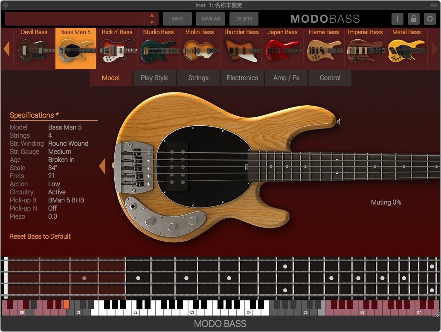
Task: Select the Violin Bass model
Action: point(200,48)
